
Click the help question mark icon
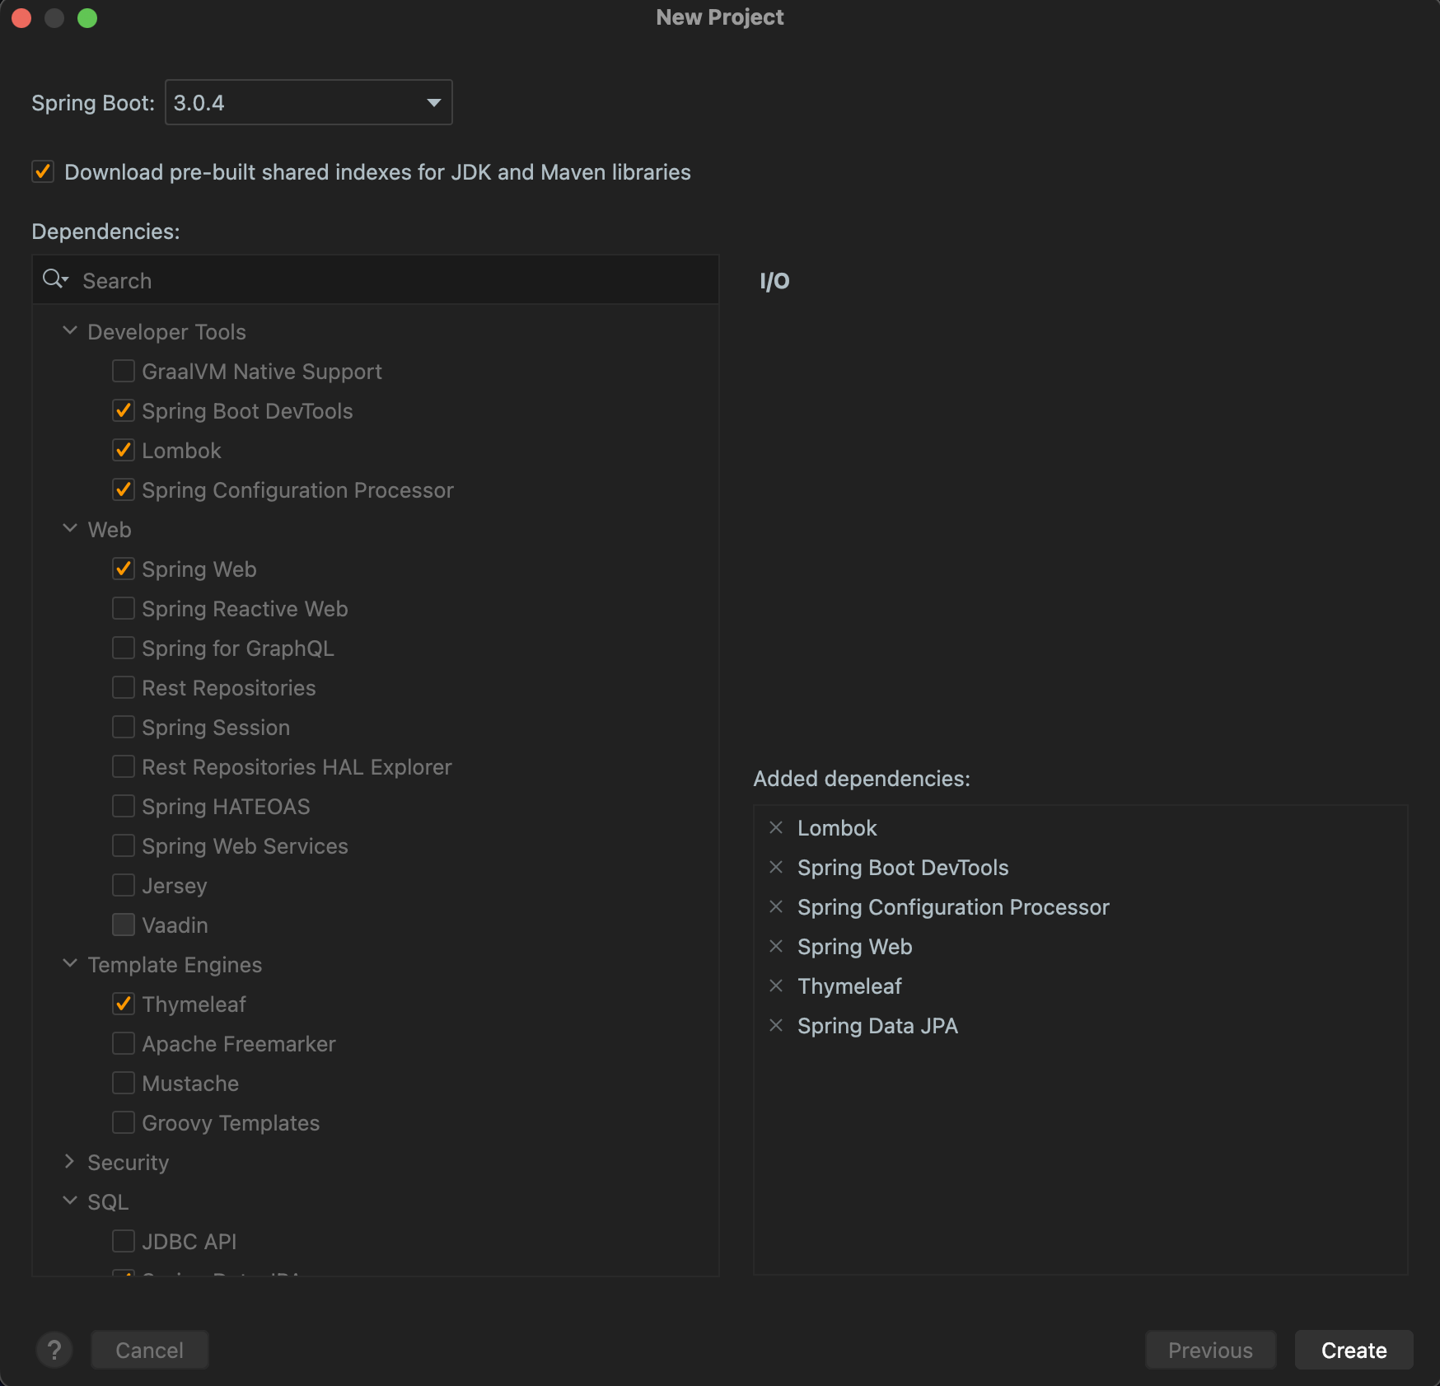tap(54, 1350)
